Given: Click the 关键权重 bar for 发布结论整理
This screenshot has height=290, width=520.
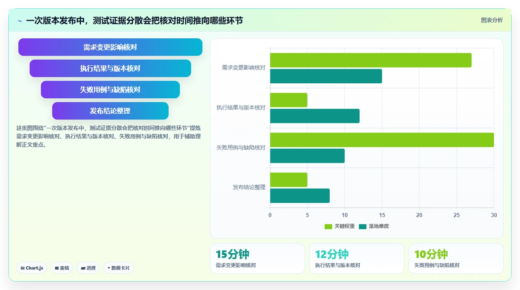Looking at the screenshot, I should (289, 180).
